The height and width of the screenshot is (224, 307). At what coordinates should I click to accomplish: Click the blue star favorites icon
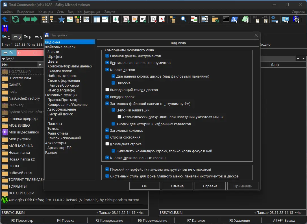(61, 19)
